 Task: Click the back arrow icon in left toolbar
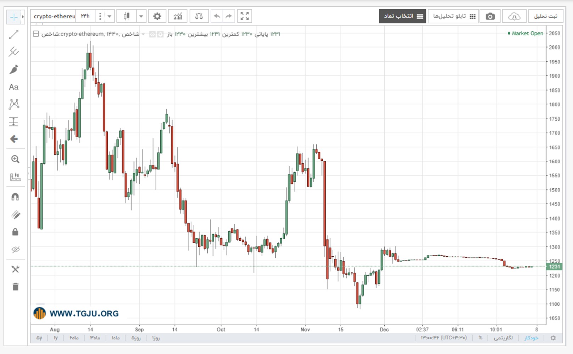[x=14, y=139]
